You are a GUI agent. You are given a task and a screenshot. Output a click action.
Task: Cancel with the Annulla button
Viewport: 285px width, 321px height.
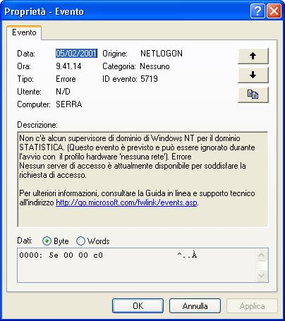coord(195,306)
